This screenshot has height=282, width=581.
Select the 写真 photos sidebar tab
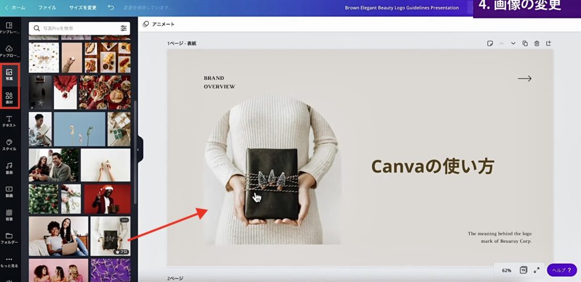pyautogui.click(x=9, y=74)
